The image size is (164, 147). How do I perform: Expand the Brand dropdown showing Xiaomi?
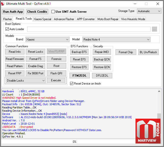coord(47,40)
